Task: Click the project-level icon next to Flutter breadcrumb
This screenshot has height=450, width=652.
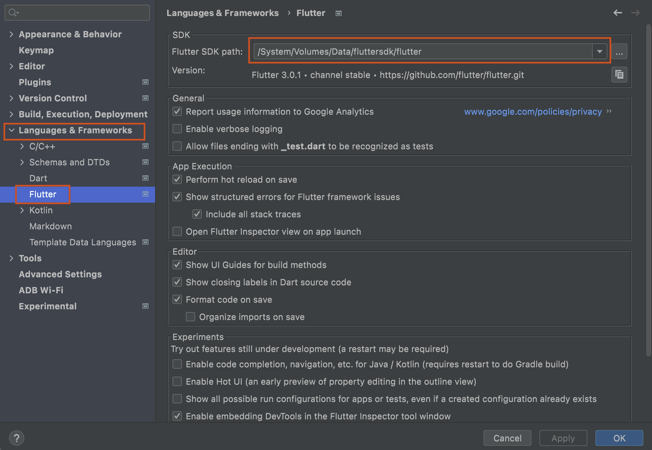Action: (339, 13)
